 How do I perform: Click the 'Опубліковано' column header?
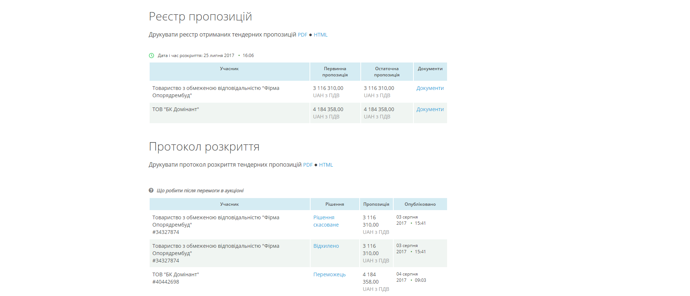pos(420,204)
